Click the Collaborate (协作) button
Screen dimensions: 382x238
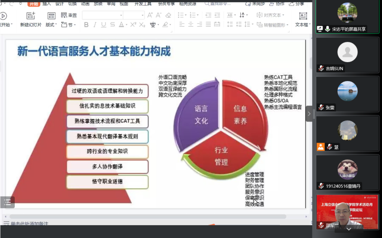(x=276, y=4)
